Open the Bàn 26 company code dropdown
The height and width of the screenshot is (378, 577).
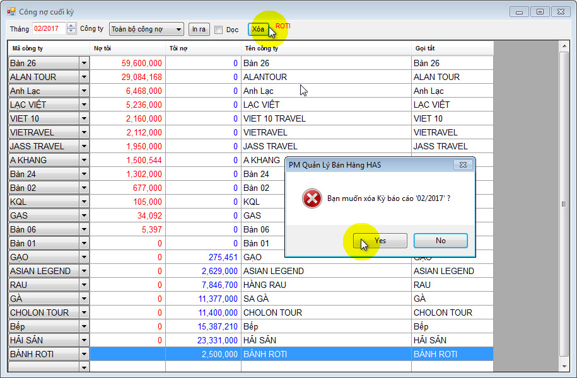pos(84,63)
